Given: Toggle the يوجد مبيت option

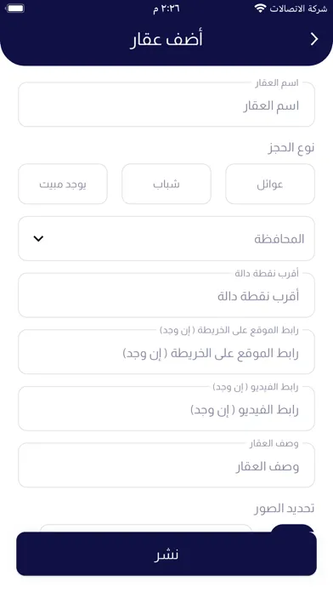Looking at the screenshot, I should coord(63,184).
